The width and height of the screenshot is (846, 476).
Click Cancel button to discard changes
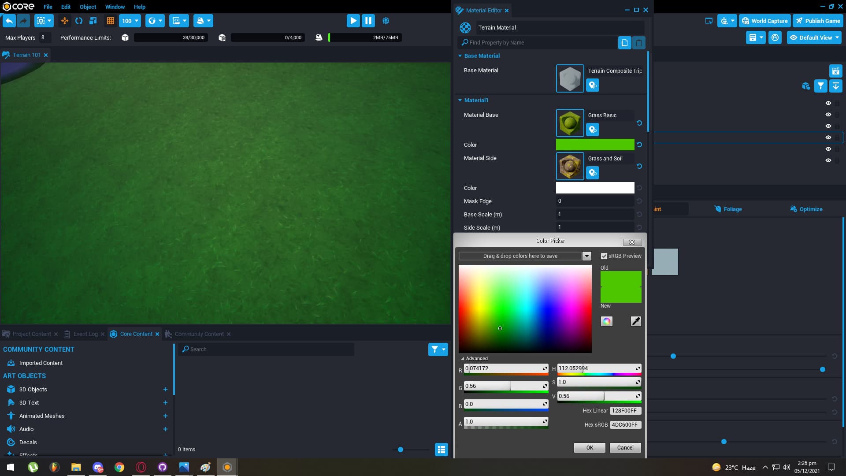(x=625, y=447)
